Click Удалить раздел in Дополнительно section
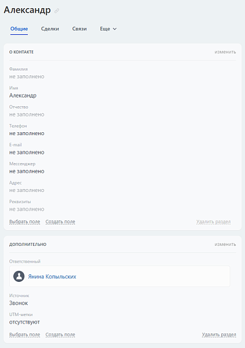This screenshot has height=348, width=245. coord(219,335)
